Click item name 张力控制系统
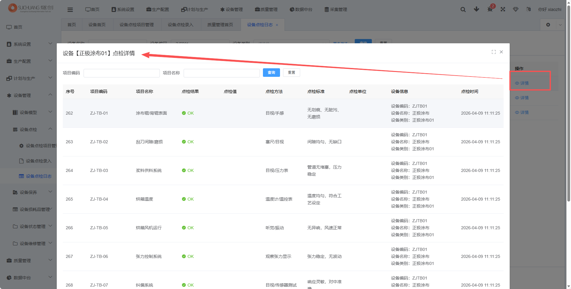The height and width of the screenshot is (289, 571). pyautogui.click(x=149, y=256)
